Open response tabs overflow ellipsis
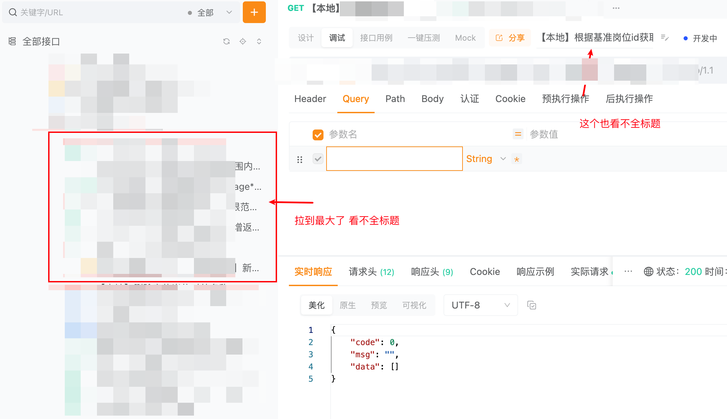Viewport: 727px width, 419px height. [x=628, y=271]
